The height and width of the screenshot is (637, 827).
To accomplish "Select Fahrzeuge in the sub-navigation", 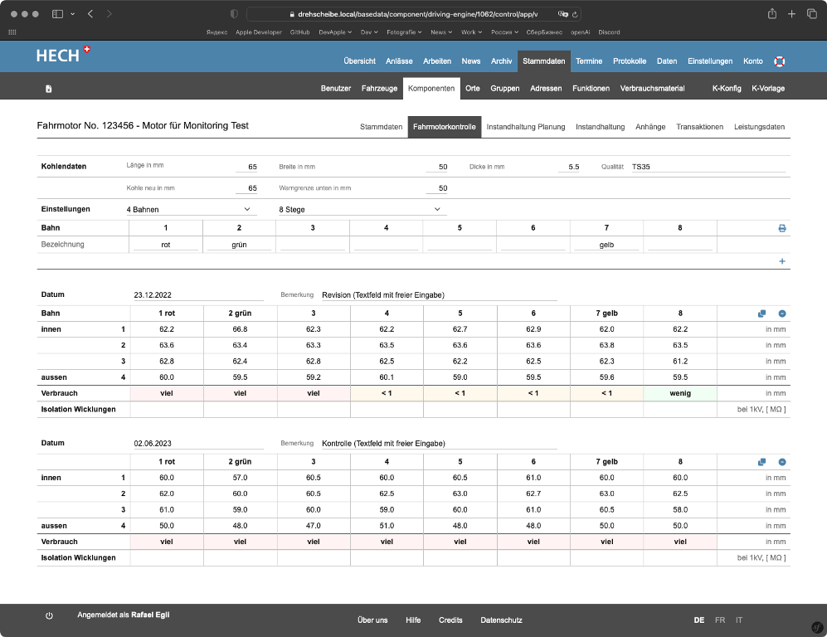I will 379,88.
